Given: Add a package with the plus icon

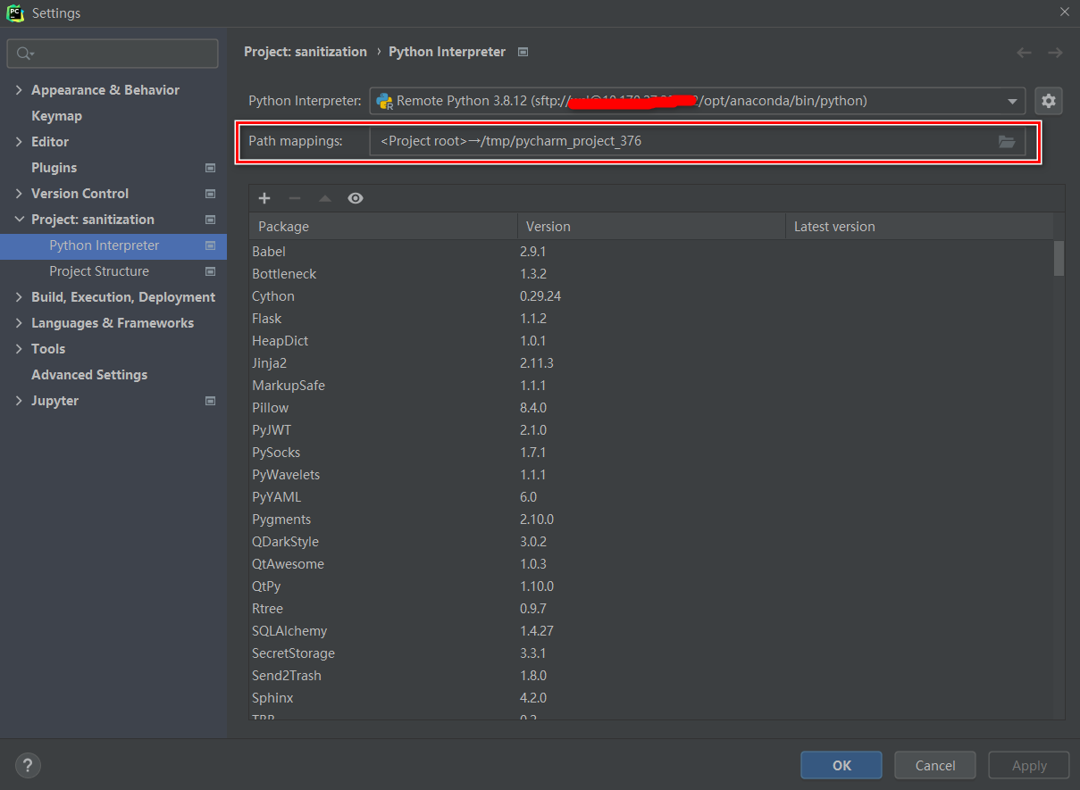Looking at the screenshot, I should [x=264, y=198].
